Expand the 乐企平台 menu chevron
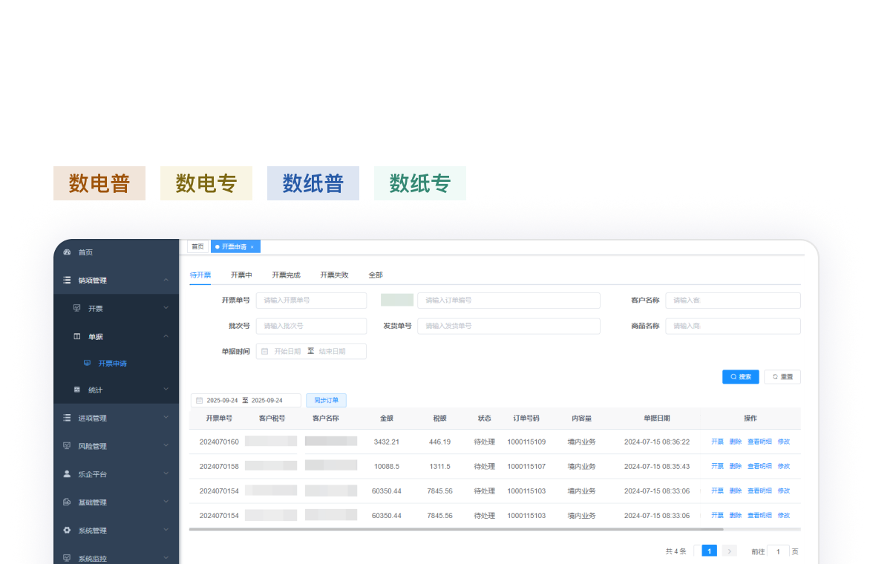The height and width of the screenshot is (564, 873). click(x=166, y=473)
